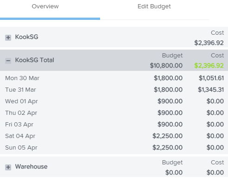The height and width of the screenshot is (182, 228).
Task: Click the Cost header in Warehouse row
Action: 217,163
